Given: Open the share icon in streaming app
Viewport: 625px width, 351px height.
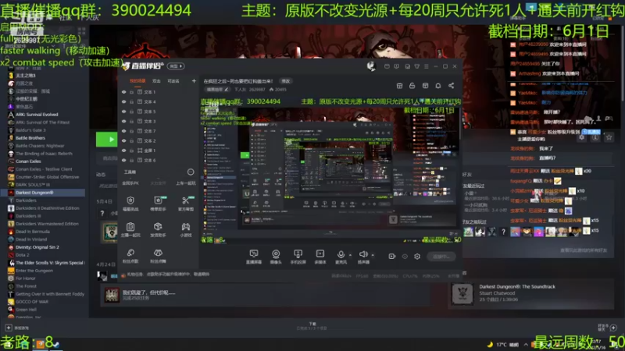Looking at the screenshot, I should 452,86.
